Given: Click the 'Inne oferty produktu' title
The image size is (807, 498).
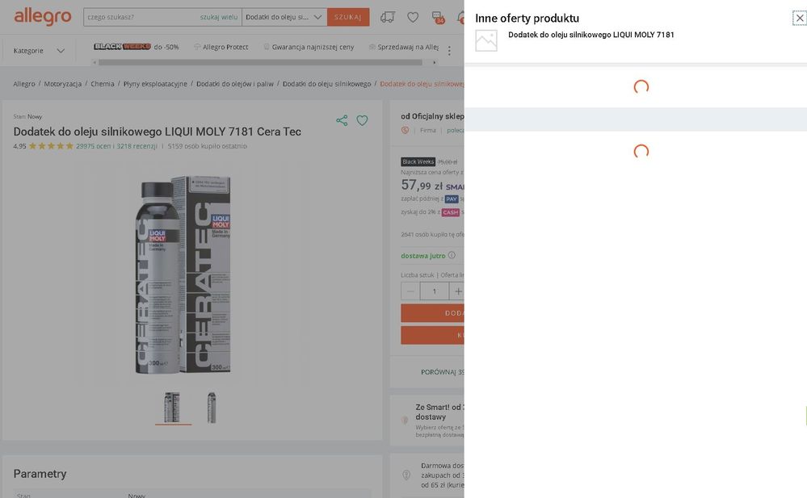Looking at the screenshot, I should coord(527,18).
